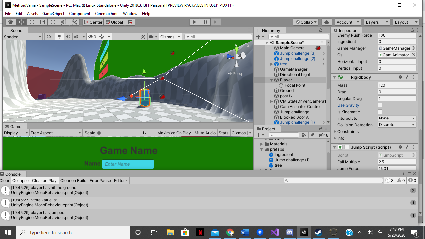The image size is (425, 239).
Task: Expand Materials folder in Project
Action: click(262, 144)
